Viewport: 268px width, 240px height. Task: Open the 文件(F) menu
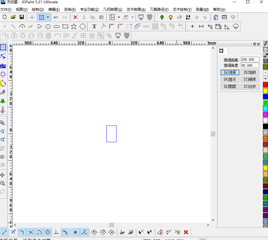(6, 10)
